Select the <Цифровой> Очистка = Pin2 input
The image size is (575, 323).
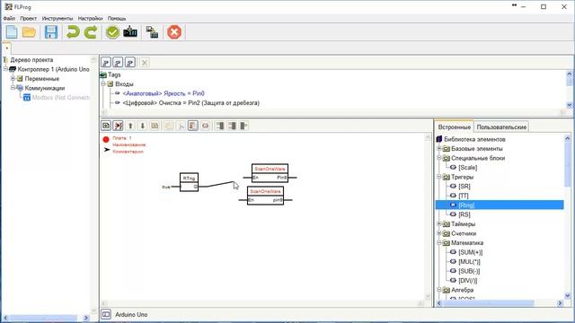pos(191,103)
